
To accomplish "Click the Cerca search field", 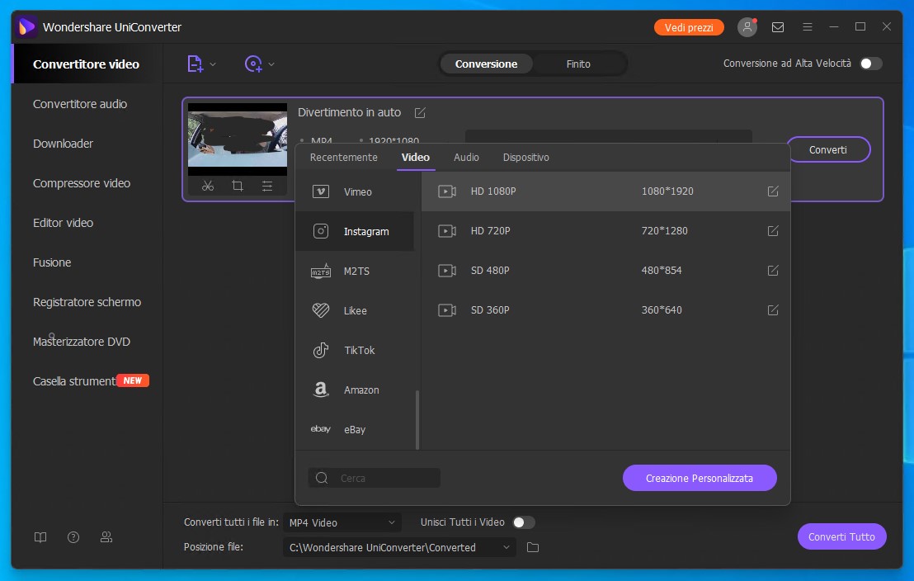I will pyautogui.click(x=375, y=479).
